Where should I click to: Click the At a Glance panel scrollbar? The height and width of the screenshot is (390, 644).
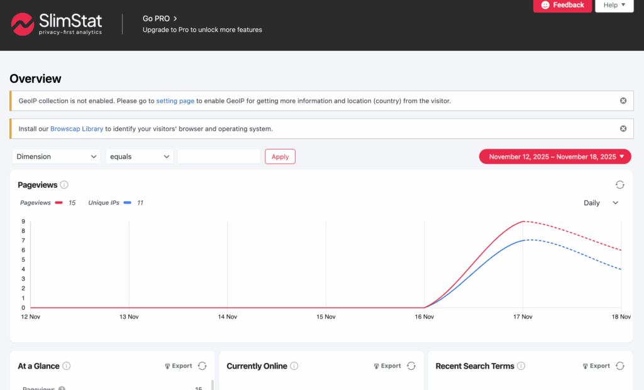[x=213, y=385]
